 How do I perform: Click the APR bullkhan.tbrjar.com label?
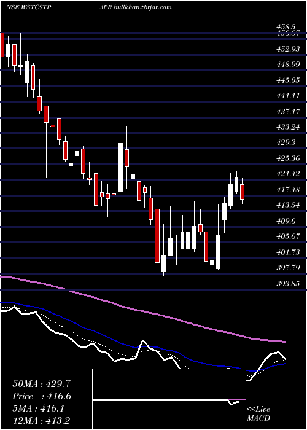[x=136, y=7]
